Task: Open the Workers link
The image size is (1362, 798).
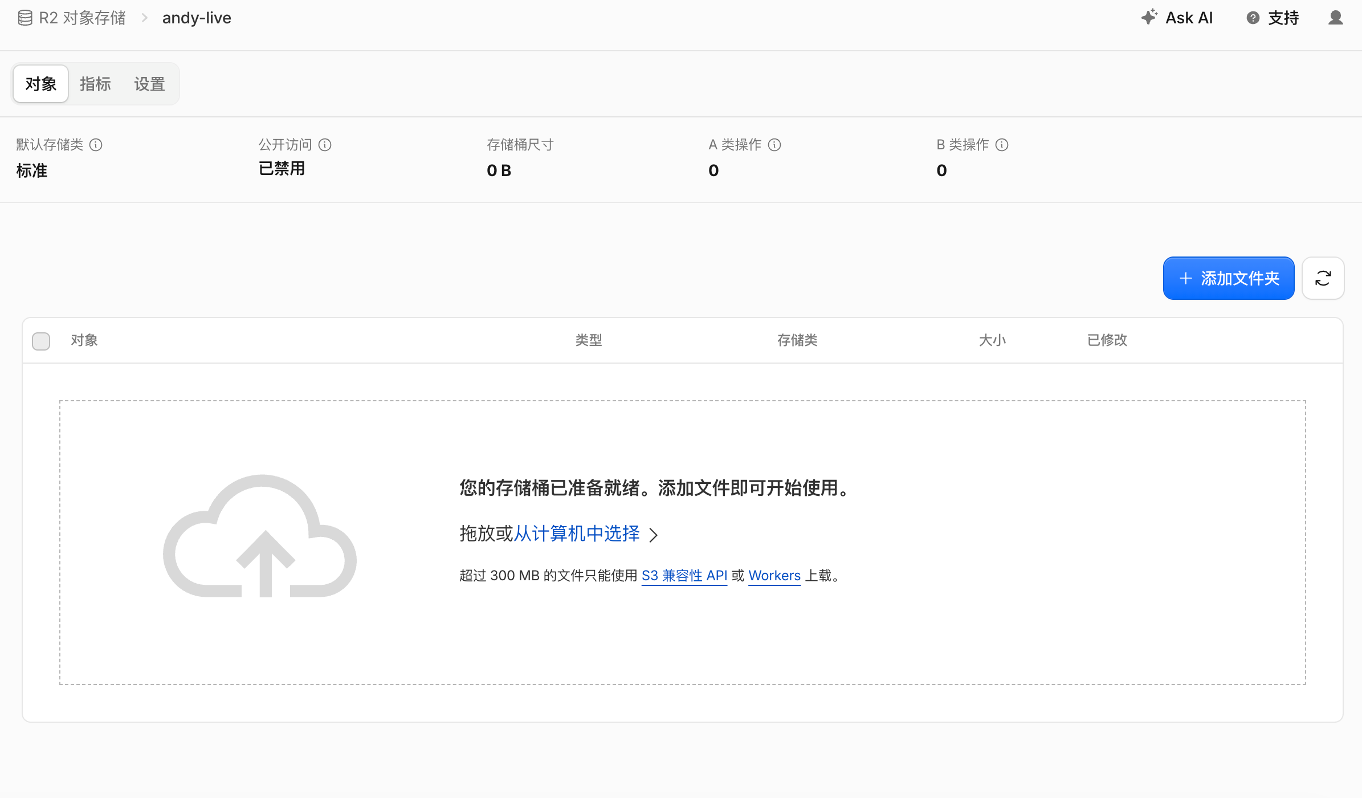Action: click(774, 576)
